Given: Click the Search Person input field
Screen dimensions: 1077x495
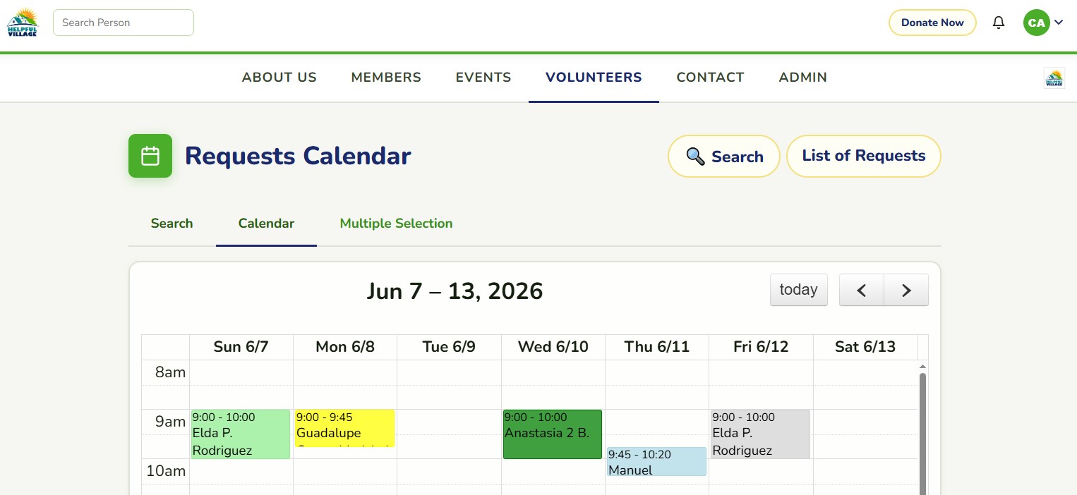Looking at the screenshot, I should (124, 23).
